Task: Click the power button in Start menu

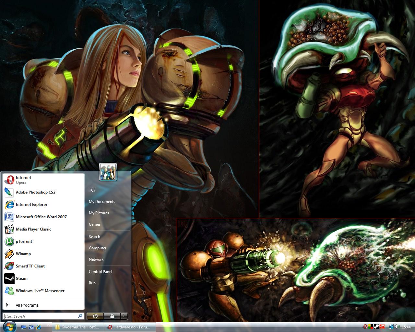Action: [95, 316]
